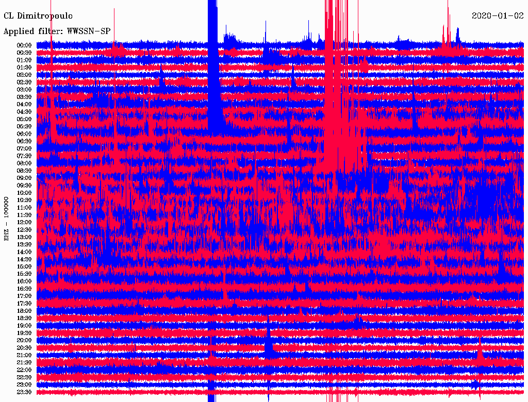
Task: Click the 08:30 time label
Action: (x=24, y=171)
